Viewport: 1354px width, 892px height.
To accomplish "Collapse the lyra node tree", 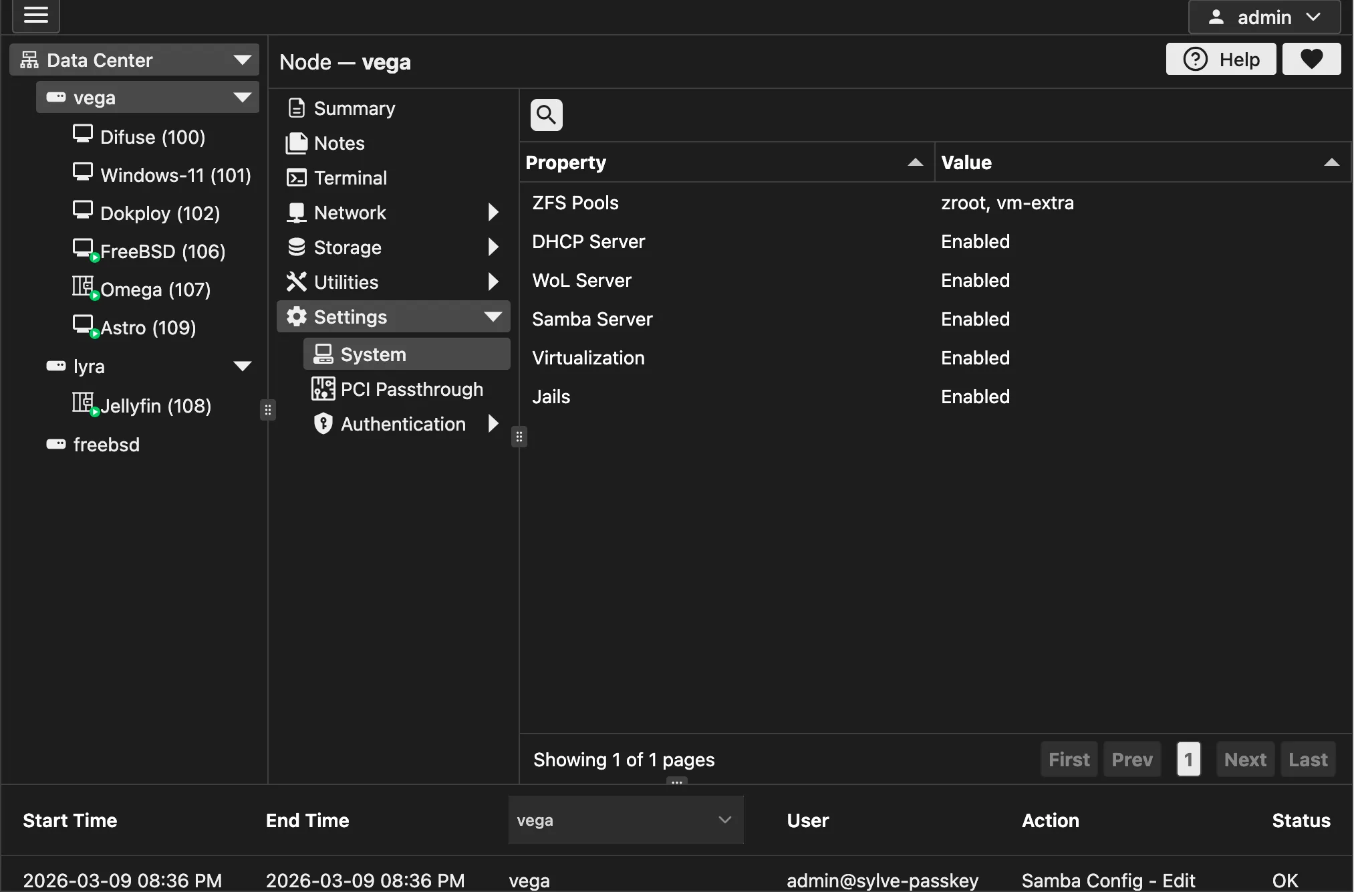I will [x=242, y=366].
